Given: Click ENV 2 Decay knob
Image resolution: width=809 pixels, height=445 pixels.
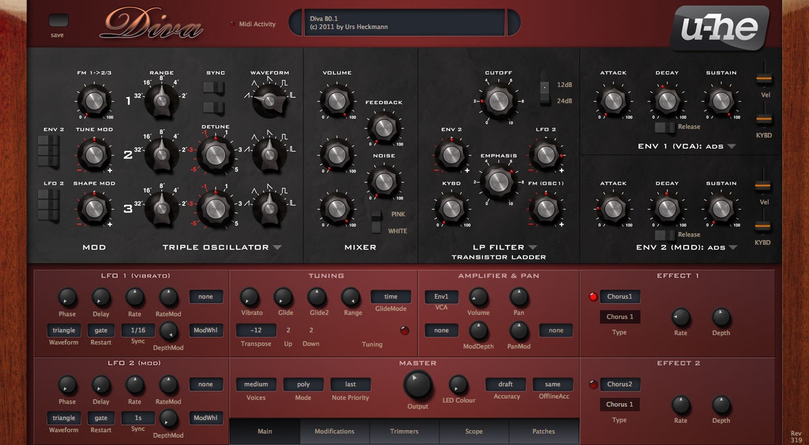Looking at the screenshot, I should tap(666, 208).
